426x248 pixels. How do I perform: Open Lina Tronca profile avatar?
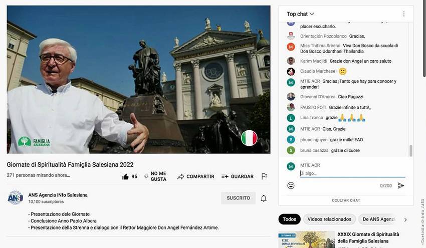click(x=291, y=118)
